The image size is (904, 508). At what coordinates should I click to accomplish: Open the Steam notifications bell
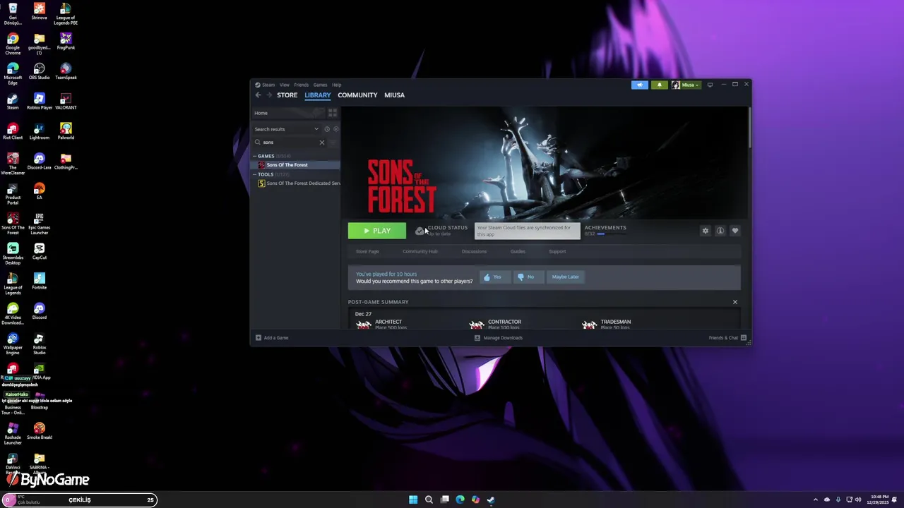click(x=659, y=85)
